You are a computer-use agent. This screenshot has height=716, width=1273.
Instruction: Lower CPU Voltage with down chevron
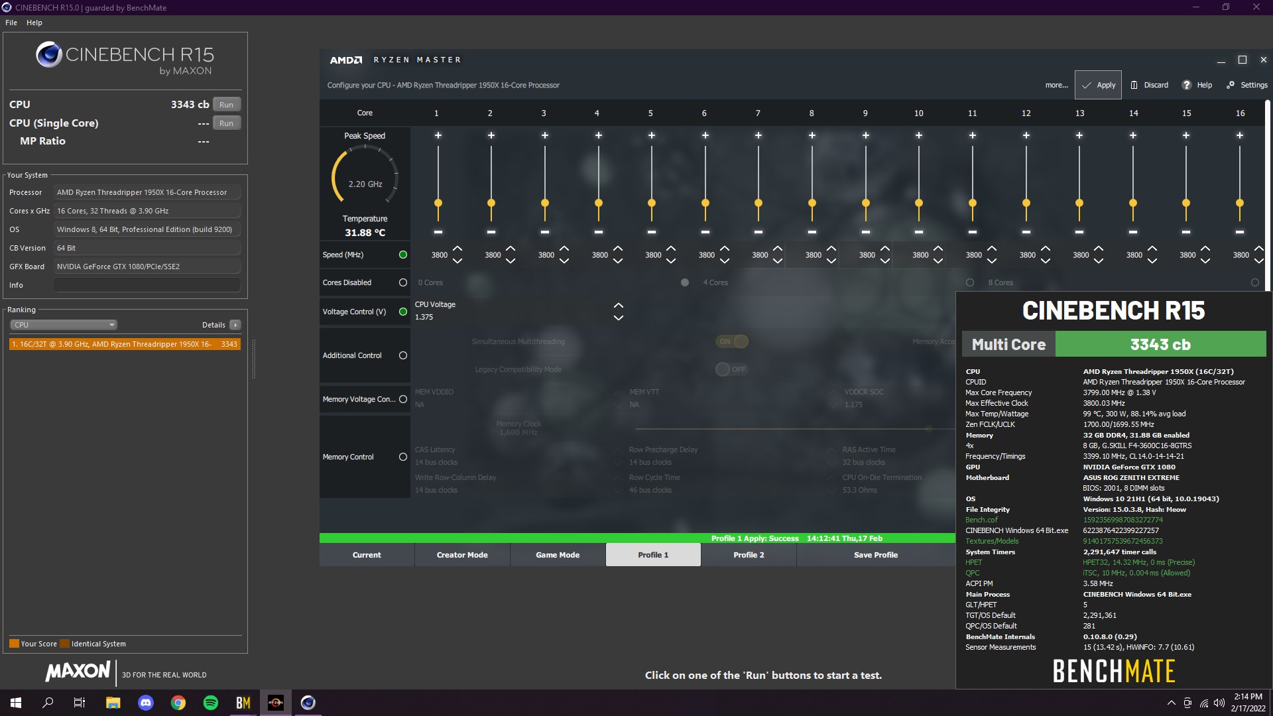(619, 318)
